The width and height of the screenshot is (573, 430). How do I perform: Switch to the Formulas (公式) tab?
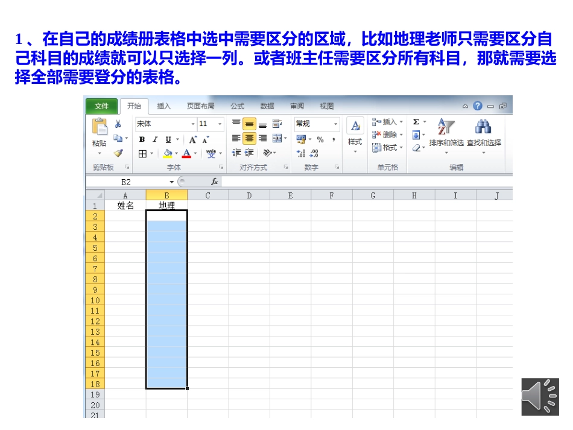(237, 106)
